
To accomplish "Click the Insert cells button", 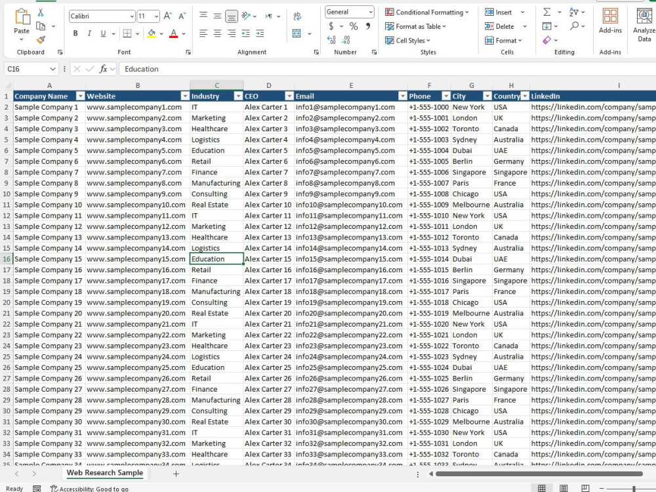I will (499, 12).
